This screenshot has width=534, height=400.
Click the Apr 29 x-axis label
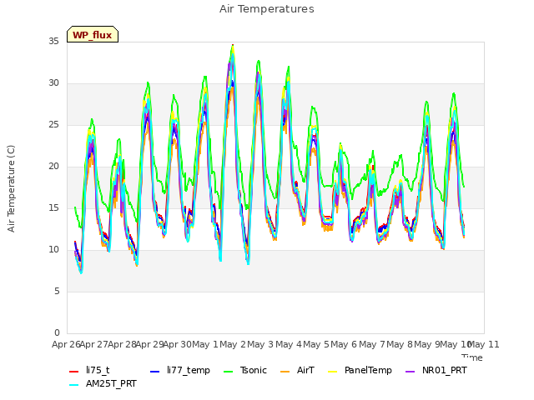point(150,344)
